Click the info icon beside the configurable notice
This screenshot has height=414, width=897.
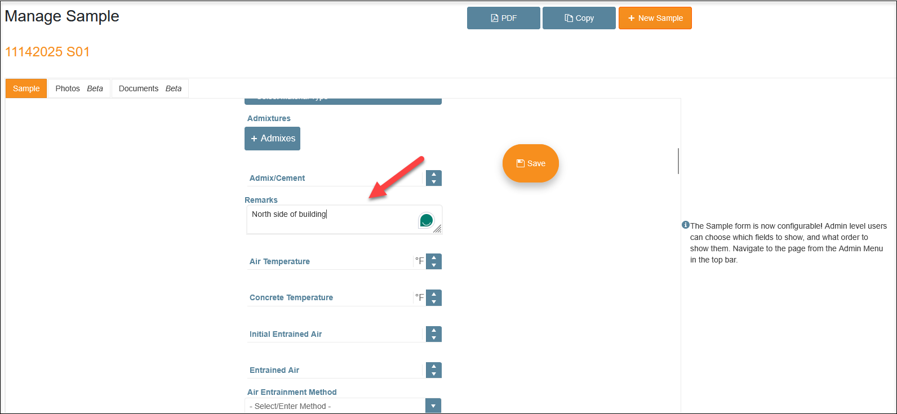tap(685, 225)
